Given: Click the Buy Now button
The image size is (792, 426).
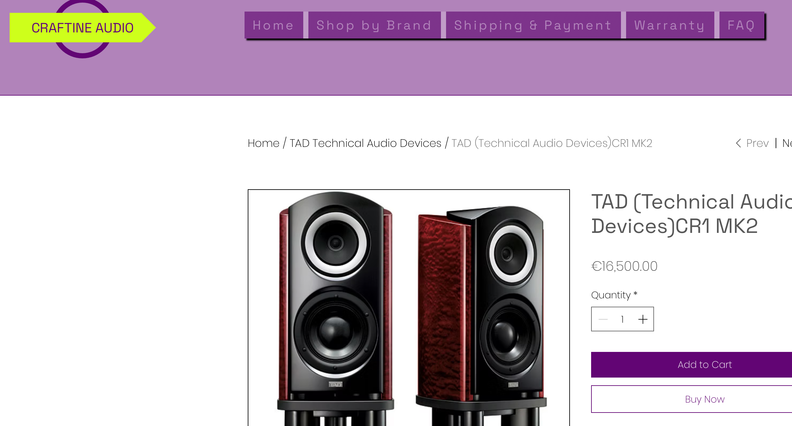Looking at the screenshot, I should 692,399.
